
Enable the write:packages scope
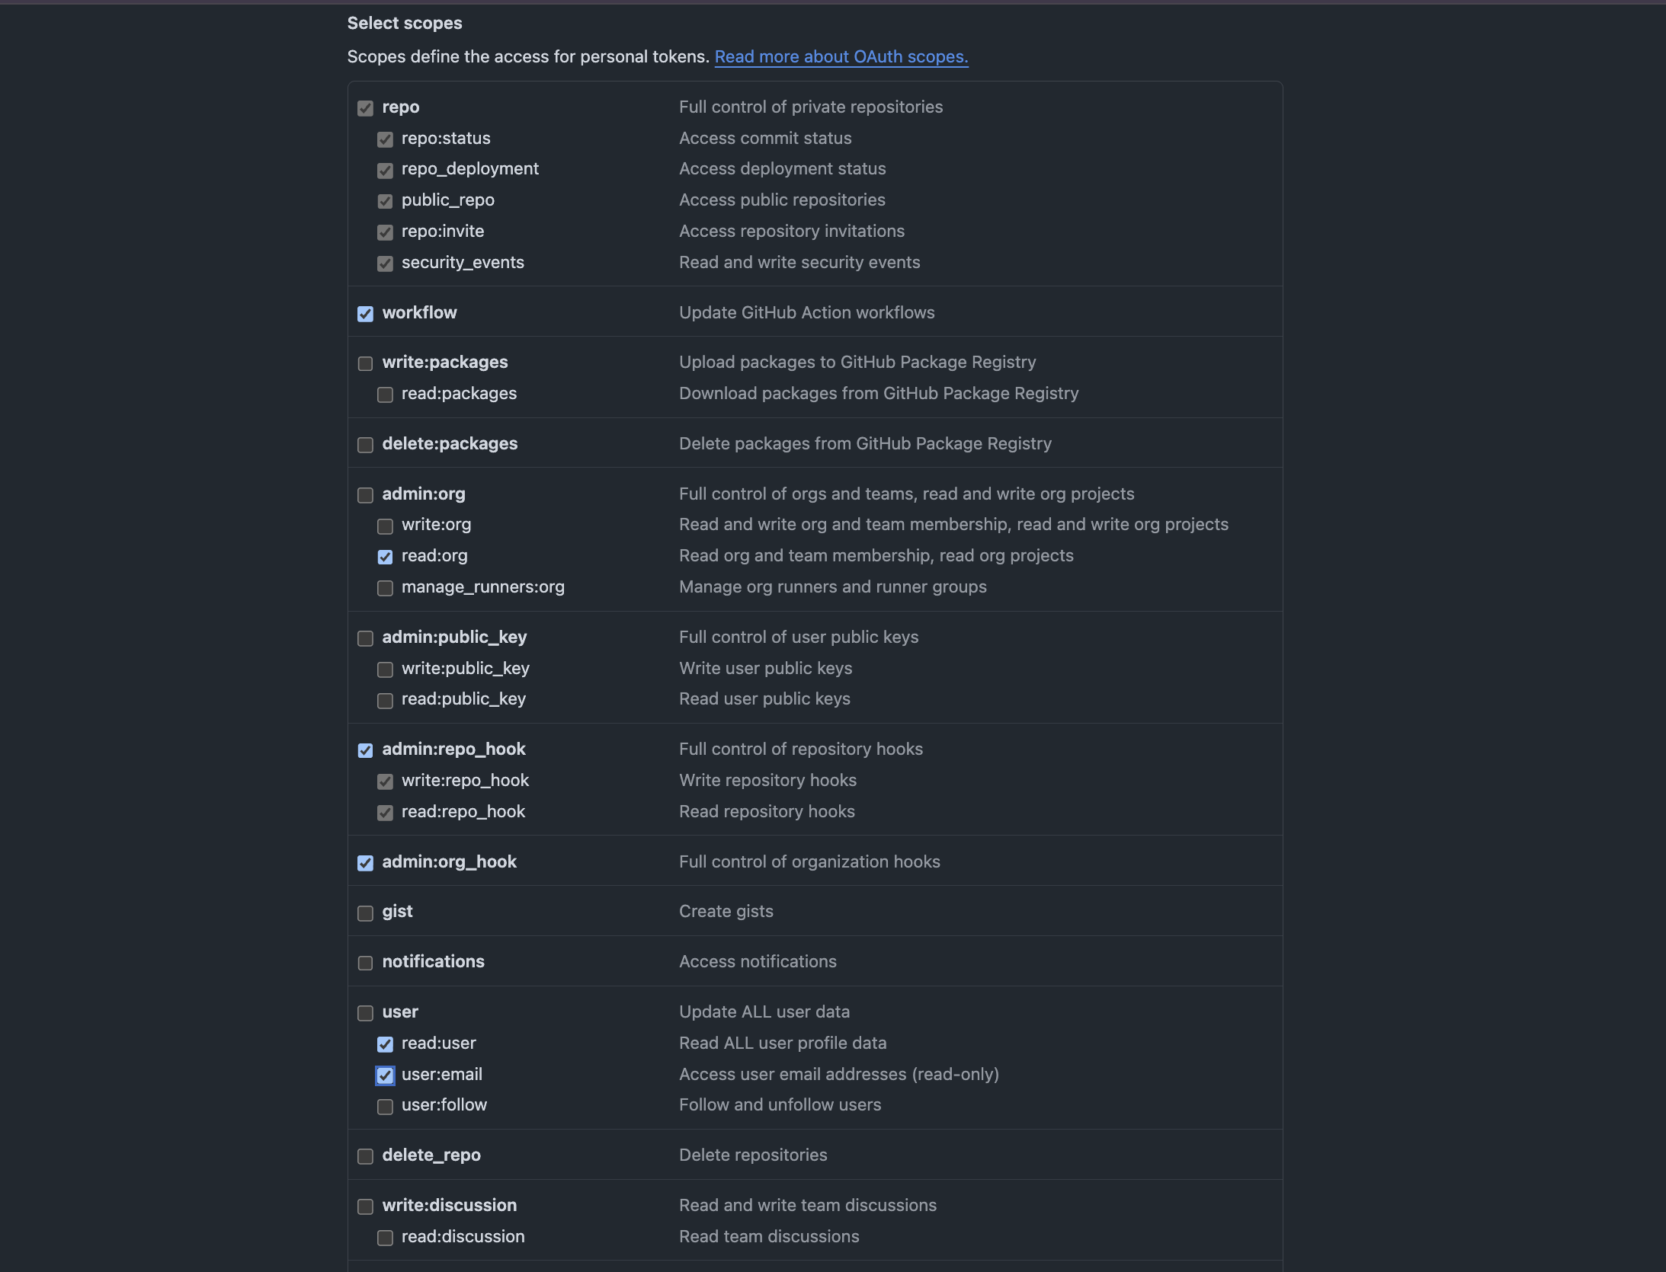click(x=366, y=363)
